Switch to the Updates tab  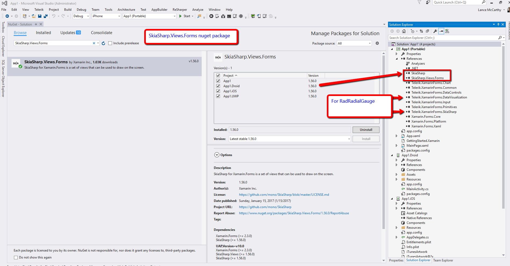pyautogui.click(x=71, y=33)
